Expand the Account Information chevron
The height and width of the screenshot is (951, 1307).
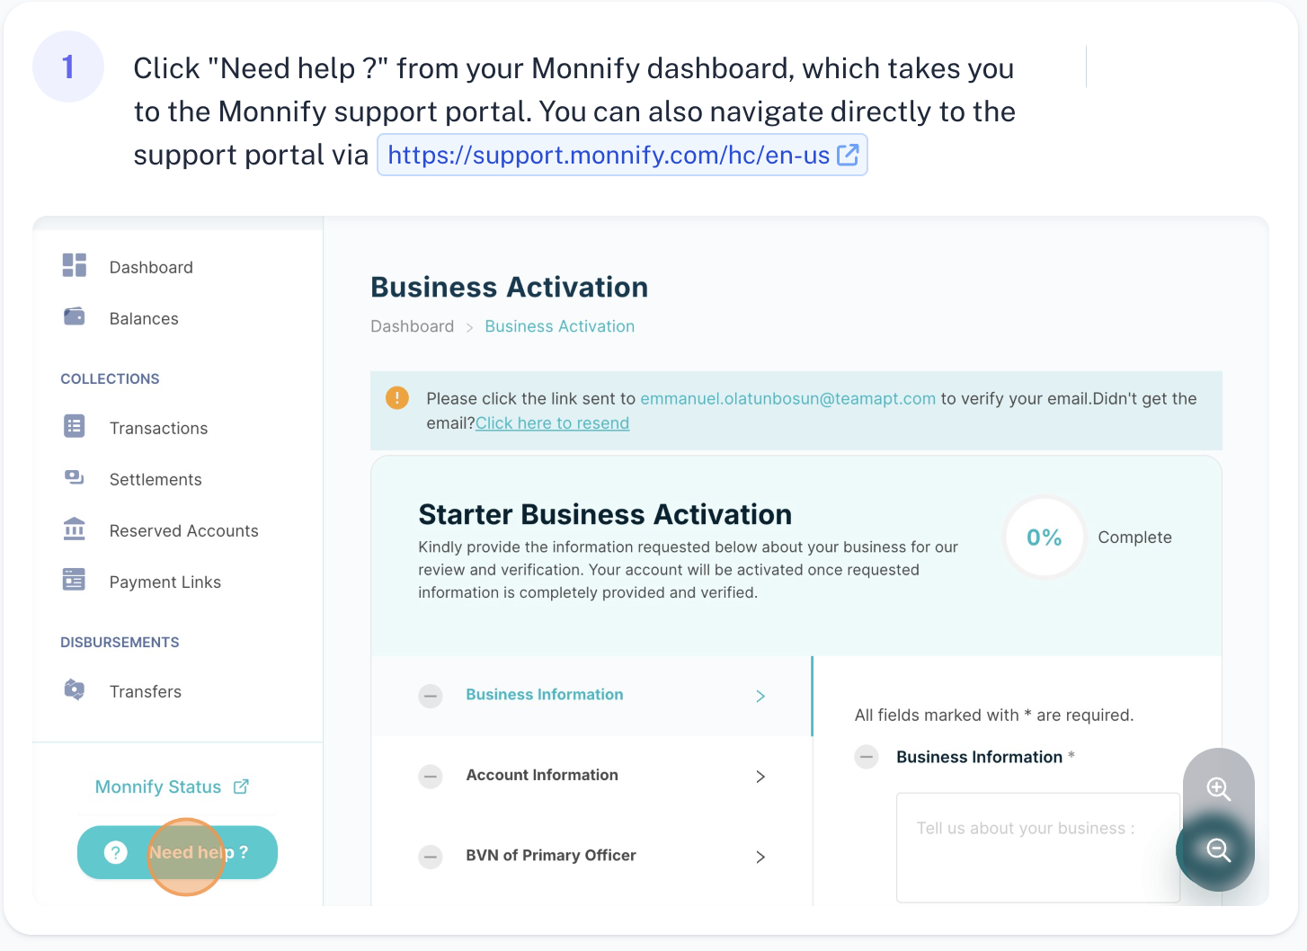760,777
